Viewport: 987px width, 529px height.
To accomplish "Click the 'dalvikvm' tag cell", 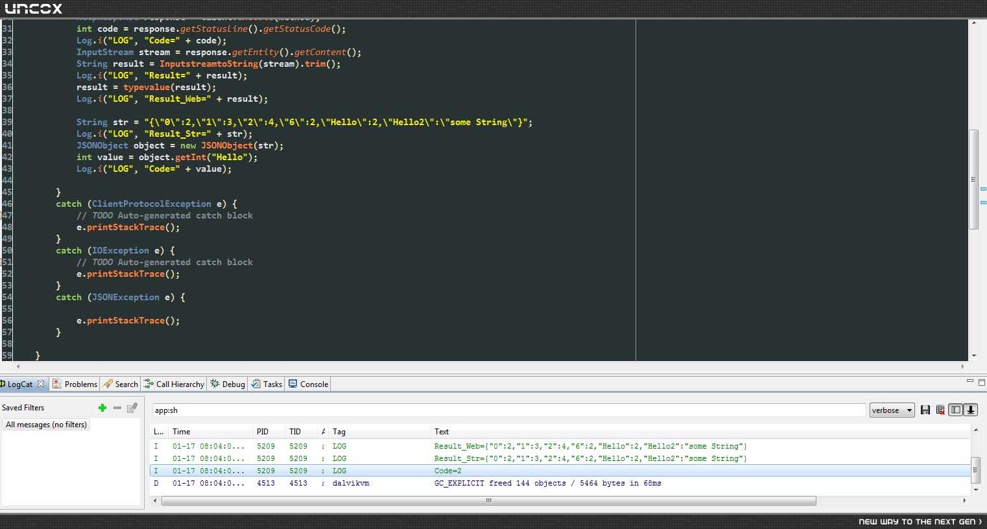I will 351,483.
